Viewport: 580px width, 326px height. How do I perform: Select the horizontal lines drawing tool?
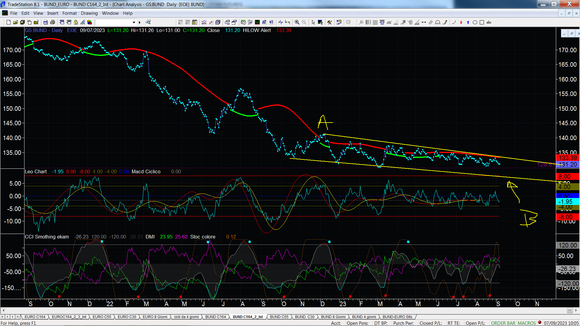(x=375, y=22)
